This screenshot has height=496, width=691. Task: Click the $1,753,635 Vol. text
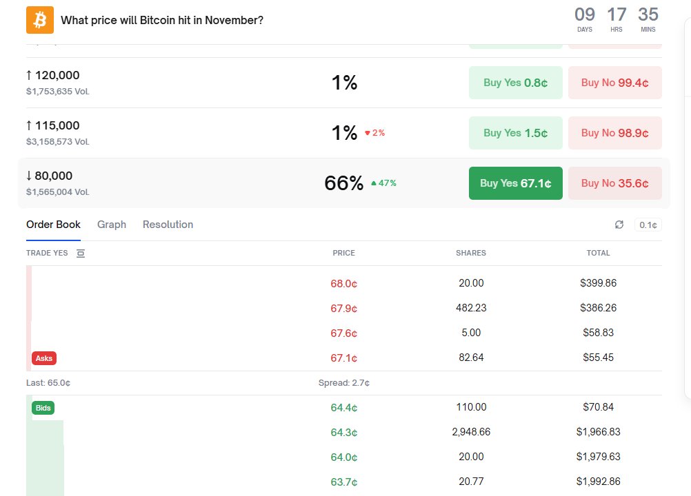tap(58, 92)
